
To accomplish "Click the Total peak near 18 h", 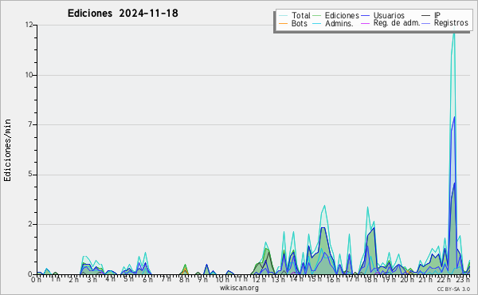I will pyautogui.click(x=368, y=207).
